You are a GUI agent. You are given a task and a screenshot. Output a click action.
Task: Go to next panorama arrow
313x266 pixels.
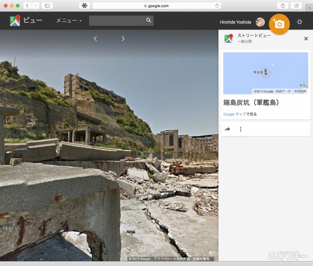123,39
